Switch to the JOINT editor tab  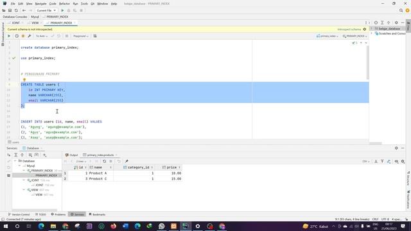pos(15,23)
